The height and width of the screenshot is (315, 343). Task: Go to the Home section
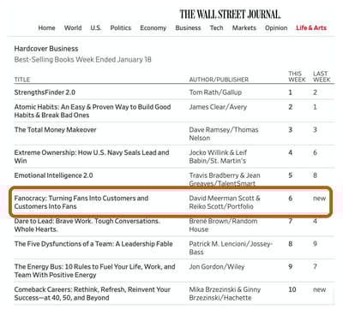click(x=46, y=28)
